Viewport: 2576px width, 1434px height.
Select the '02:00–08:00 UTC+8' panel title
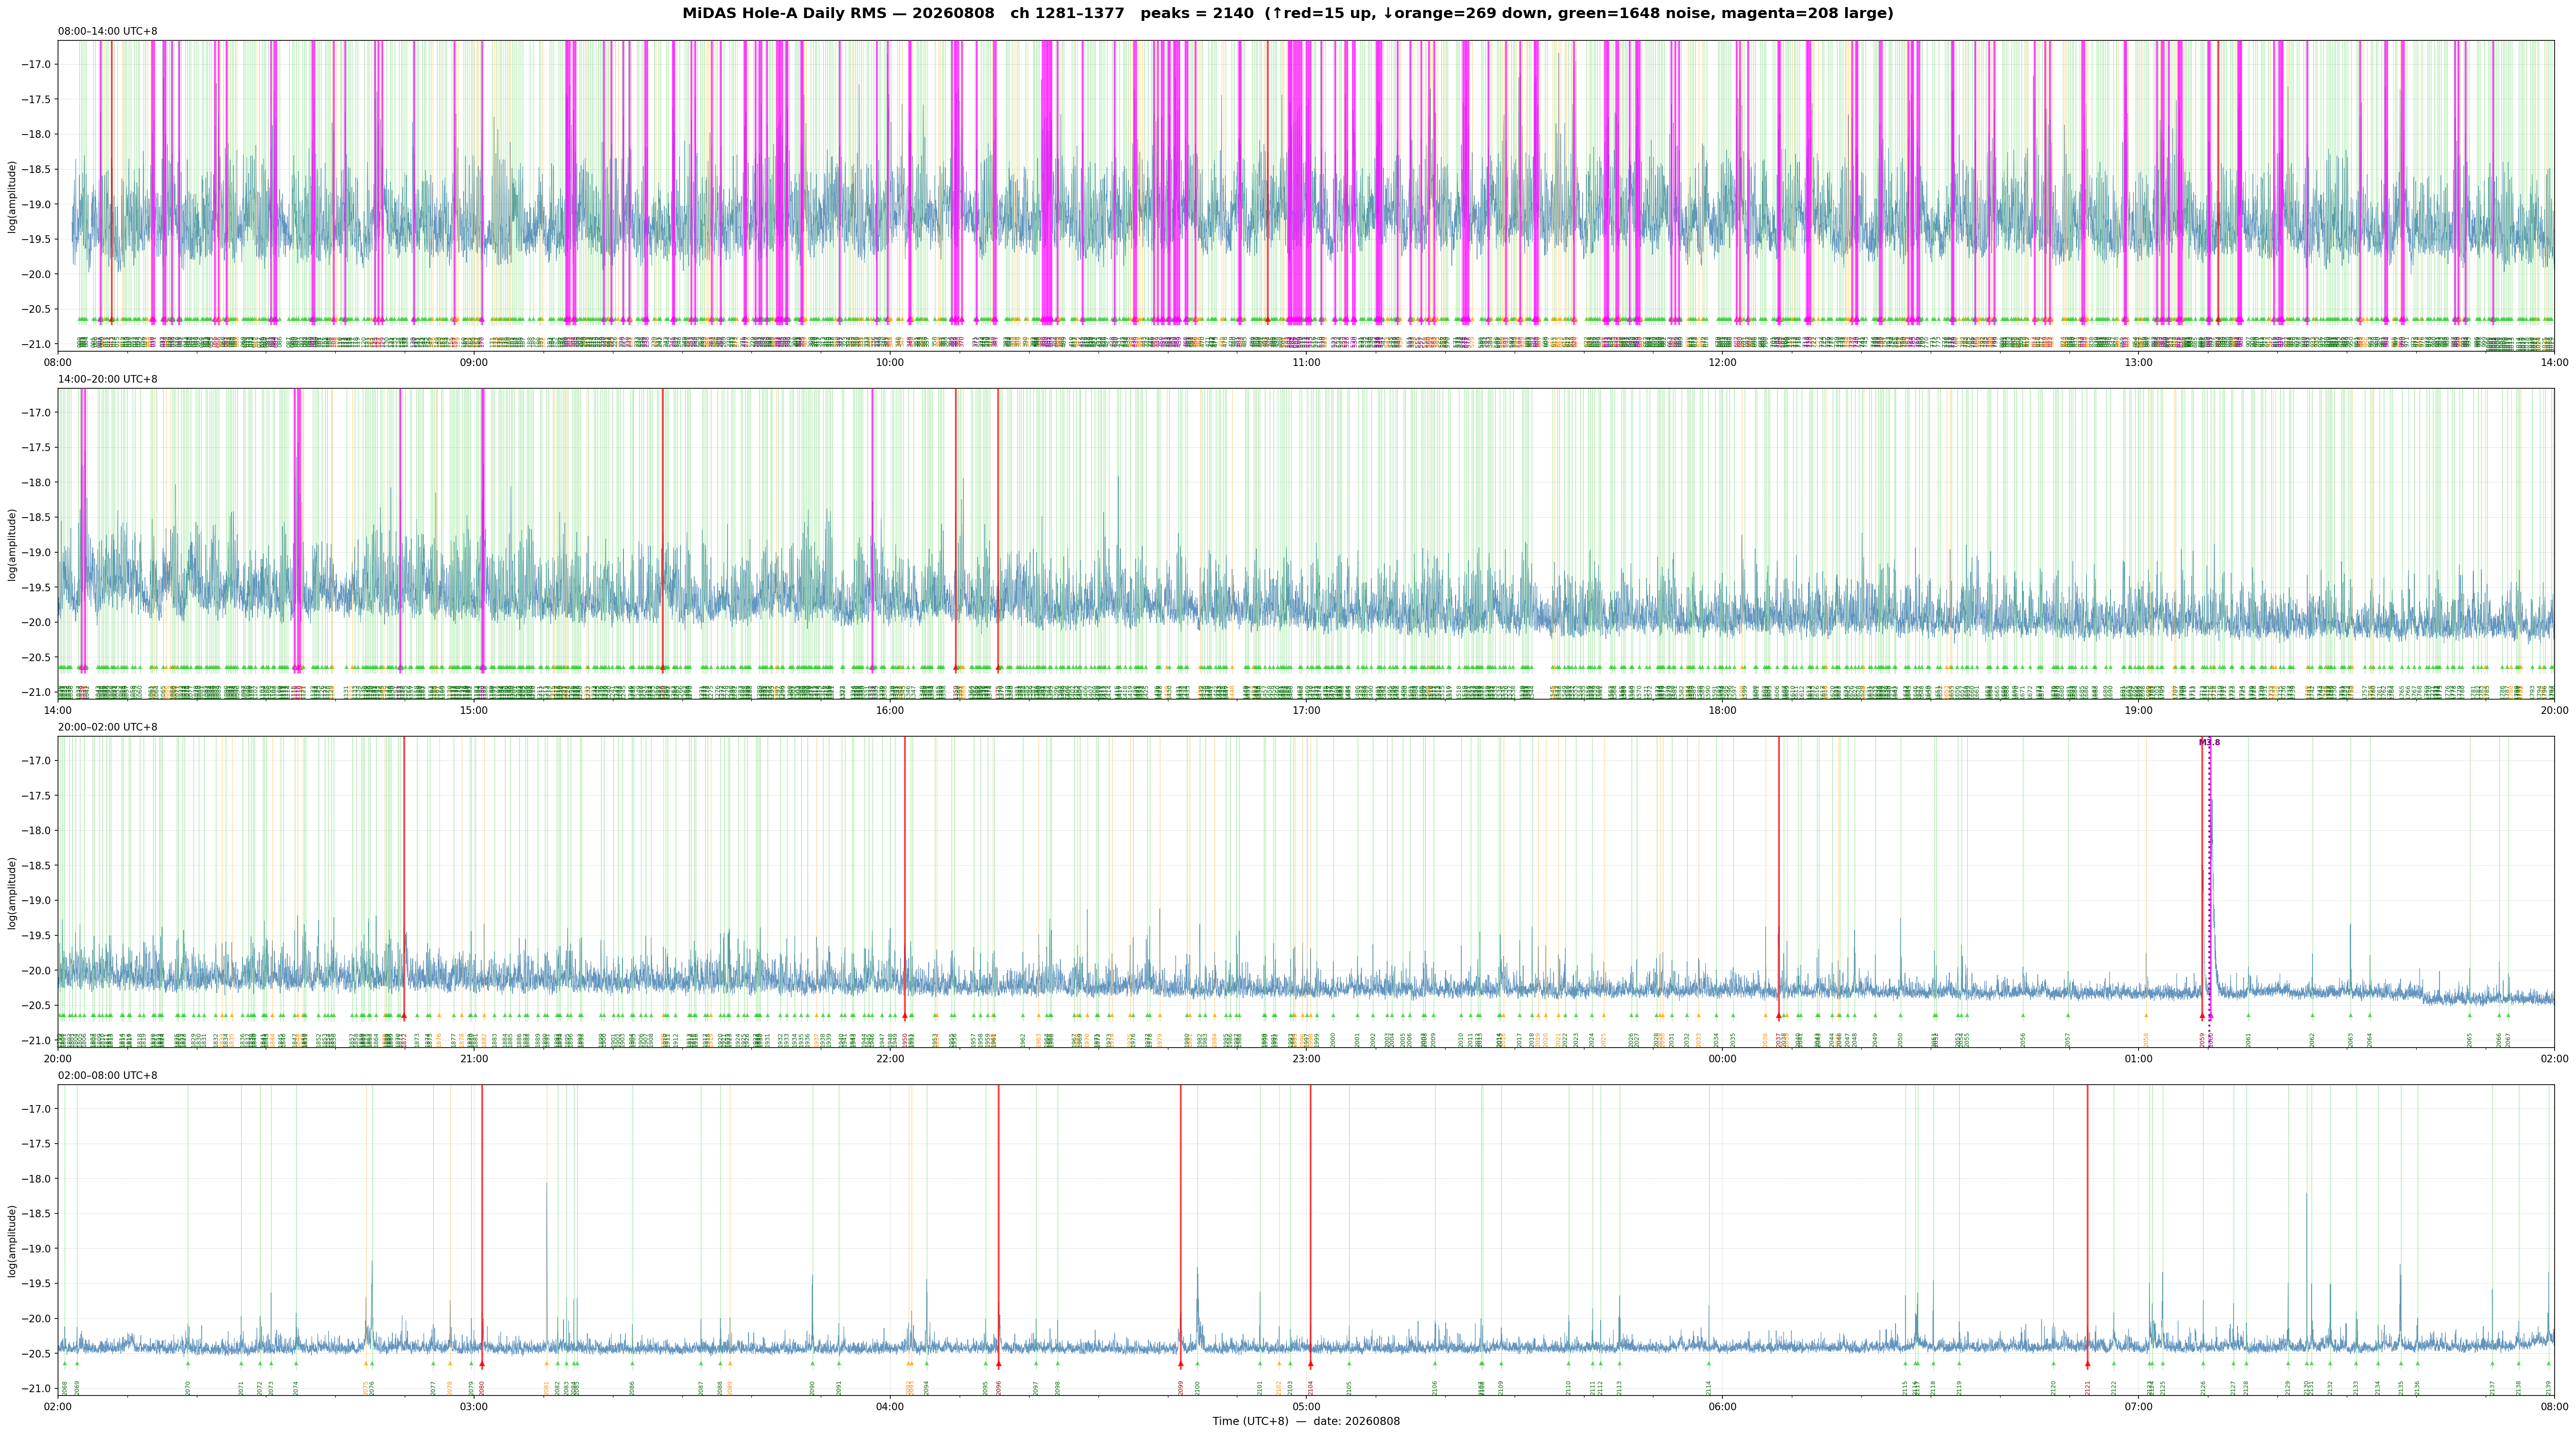pyautogui.click(x=108, y=1075)
